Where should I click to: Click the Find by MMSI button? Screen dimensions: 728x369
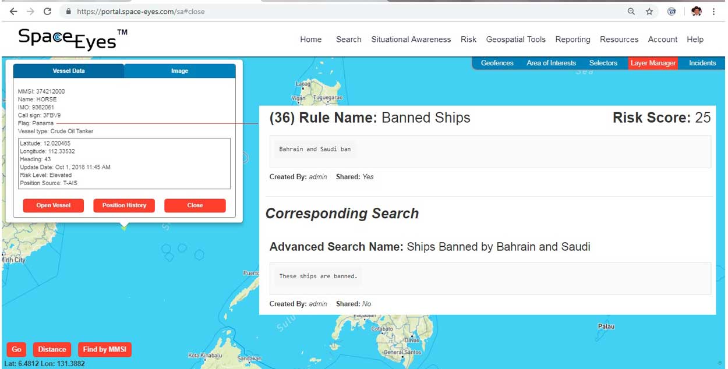pos(105,349)
